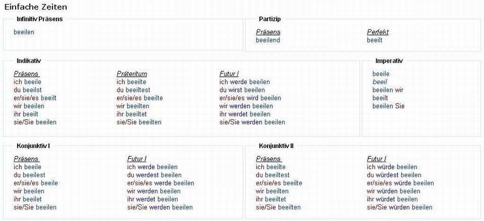Click "du wirst beeilen" in Indikativ Futur I
The width and height of the screenshot is (484, 221).
(242, 90)
